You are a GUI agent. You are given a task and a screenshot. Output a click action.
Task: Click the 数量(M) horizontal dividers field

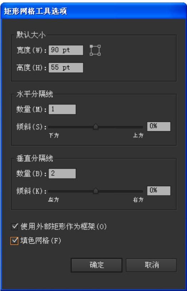click(x=62, y=109)
